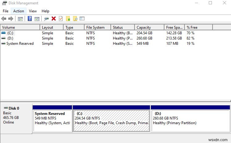Viewport: 231px width, 143px height.
Task: Click the magnifier search folder icon
Action: (x=75, y=19)
